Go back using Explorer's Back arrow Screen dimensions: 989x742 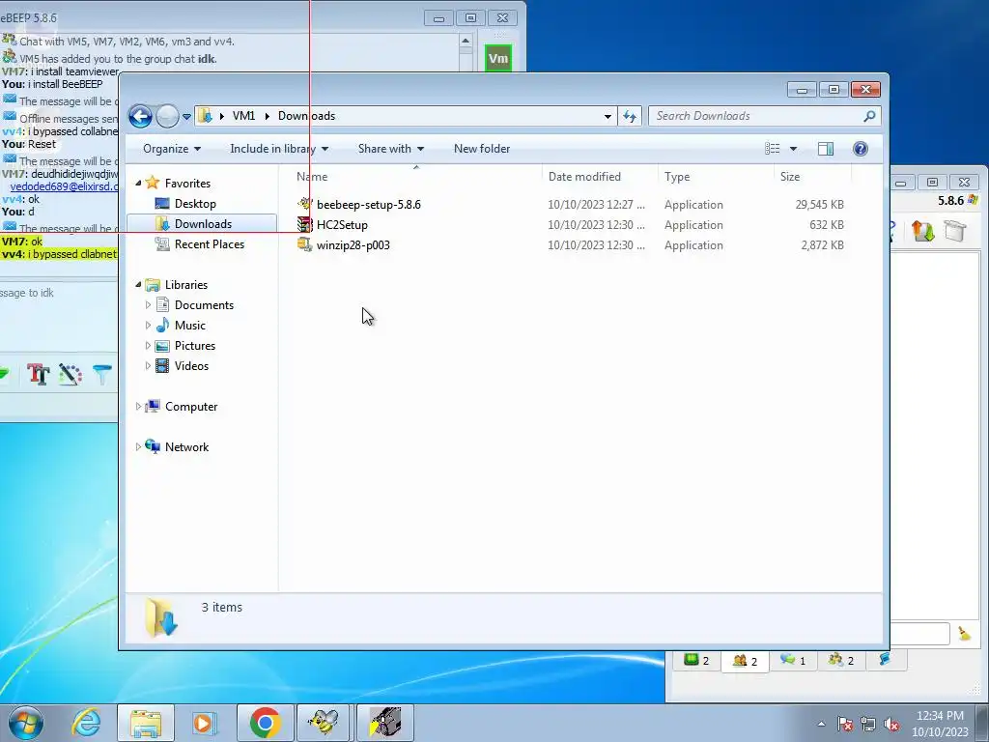140,116
